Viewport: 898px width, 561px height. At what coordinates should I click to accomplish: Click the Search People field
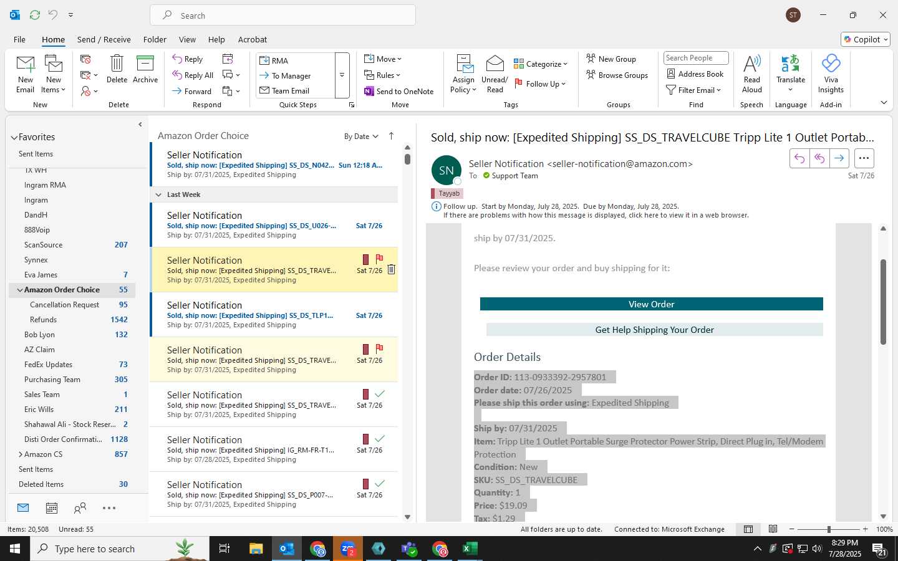coord(696,58)
